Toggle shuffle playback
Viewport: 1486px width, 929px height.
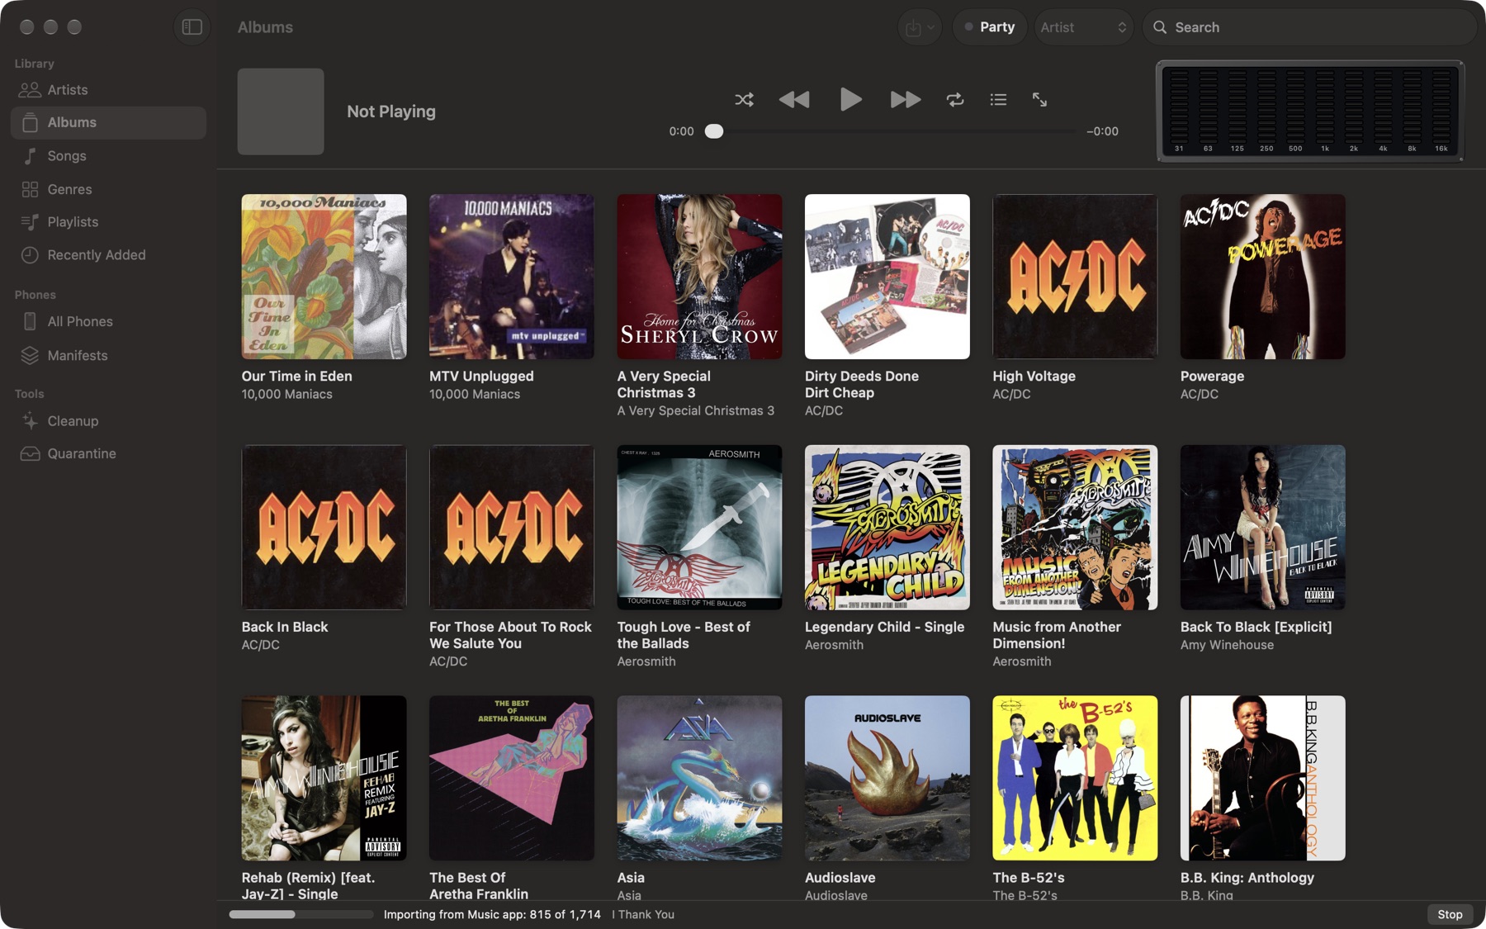pos(744,100)
